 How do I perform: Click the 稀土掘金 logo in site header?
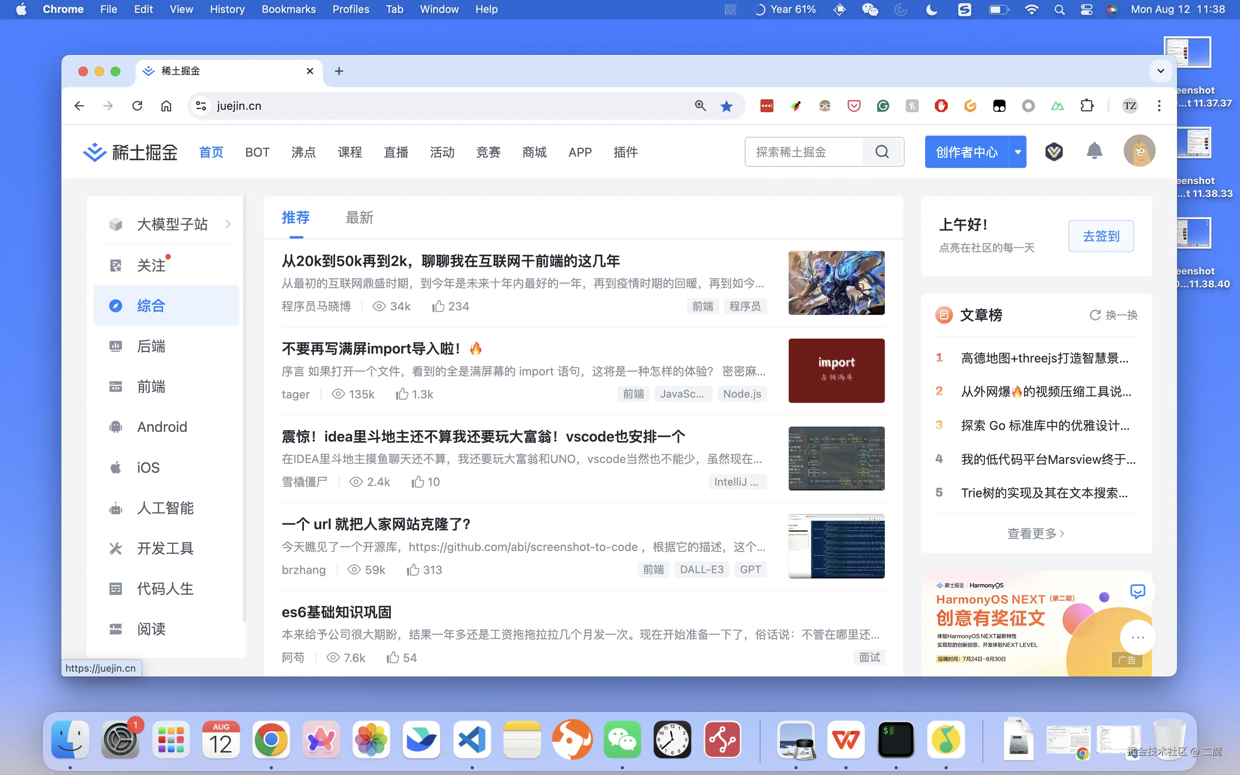pos(130,152)
